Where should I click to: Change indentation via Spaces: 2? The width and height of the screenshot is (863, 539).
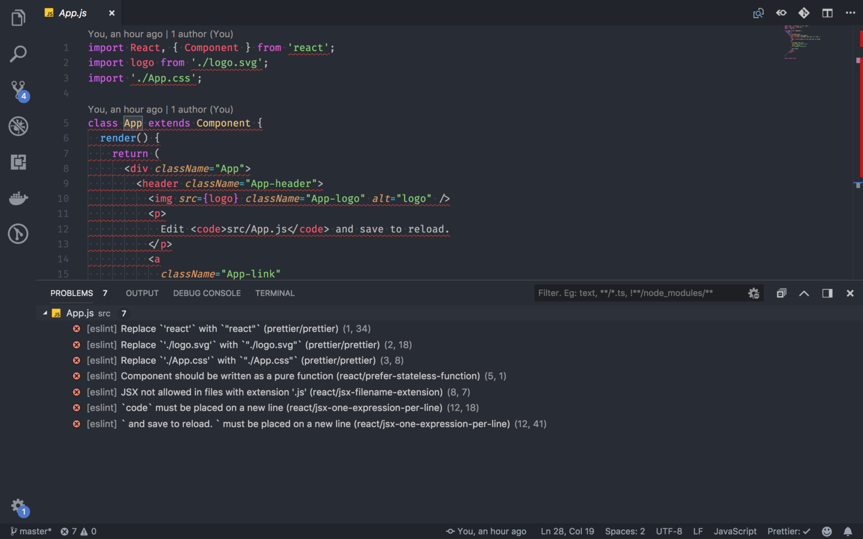(x=625, y=531)
